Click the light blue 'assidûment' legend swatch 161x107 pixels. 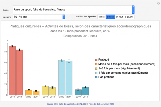point(97,73)
